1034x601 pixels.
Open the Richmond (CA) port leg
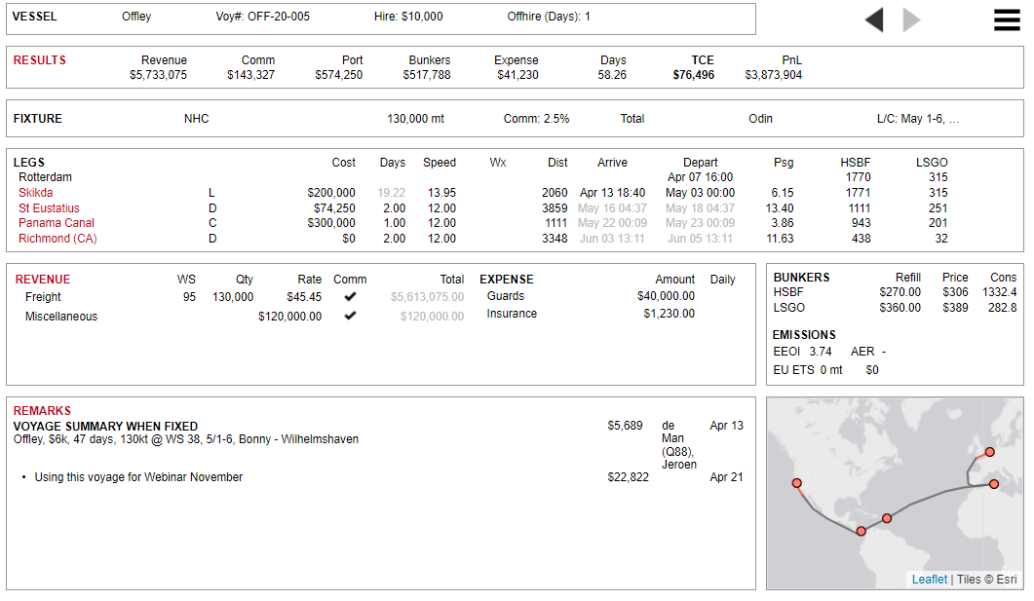(57, 239)
